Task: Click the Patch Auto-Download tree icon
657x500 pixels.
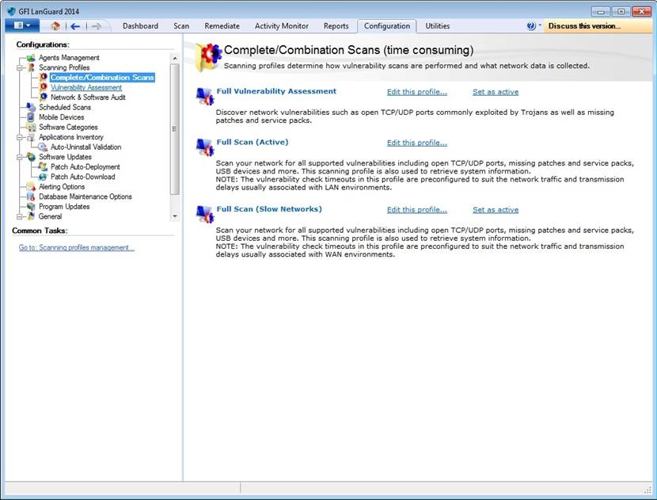Action: pyautogui.click(x=42, y=177)
